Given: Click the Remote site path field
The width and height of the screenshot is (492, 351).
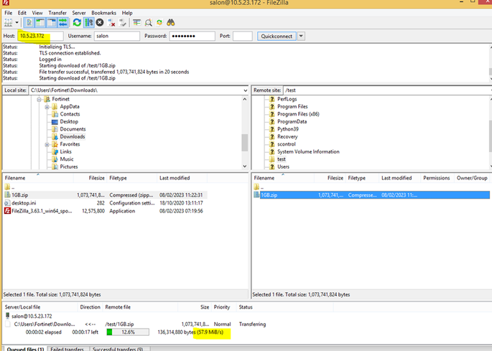Looking at the screenshot, I should pos(387,90).
